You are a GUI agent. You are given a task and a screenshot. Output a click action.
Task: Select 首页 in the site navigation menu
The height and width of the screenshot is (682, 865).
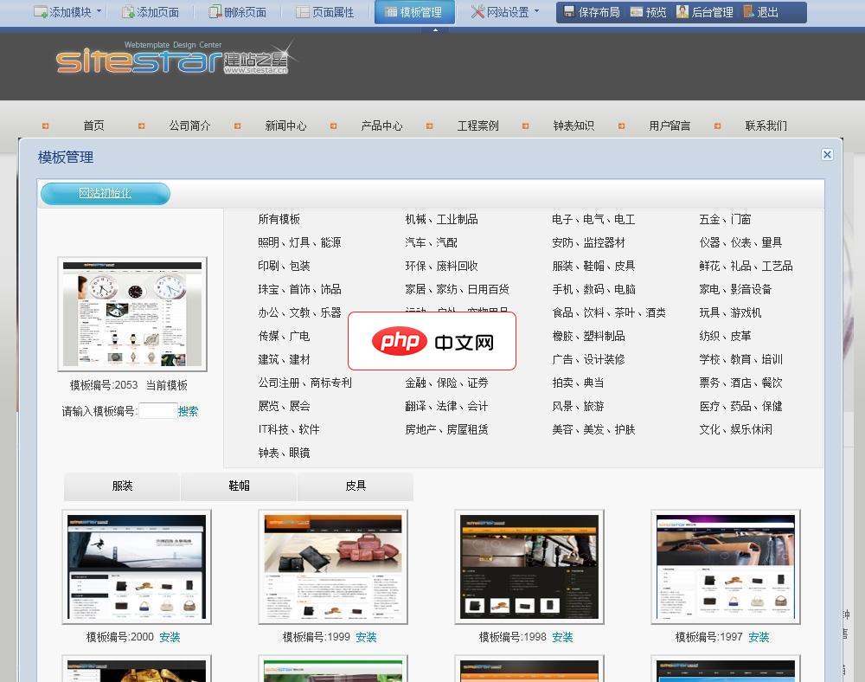[x=93, y=125]
